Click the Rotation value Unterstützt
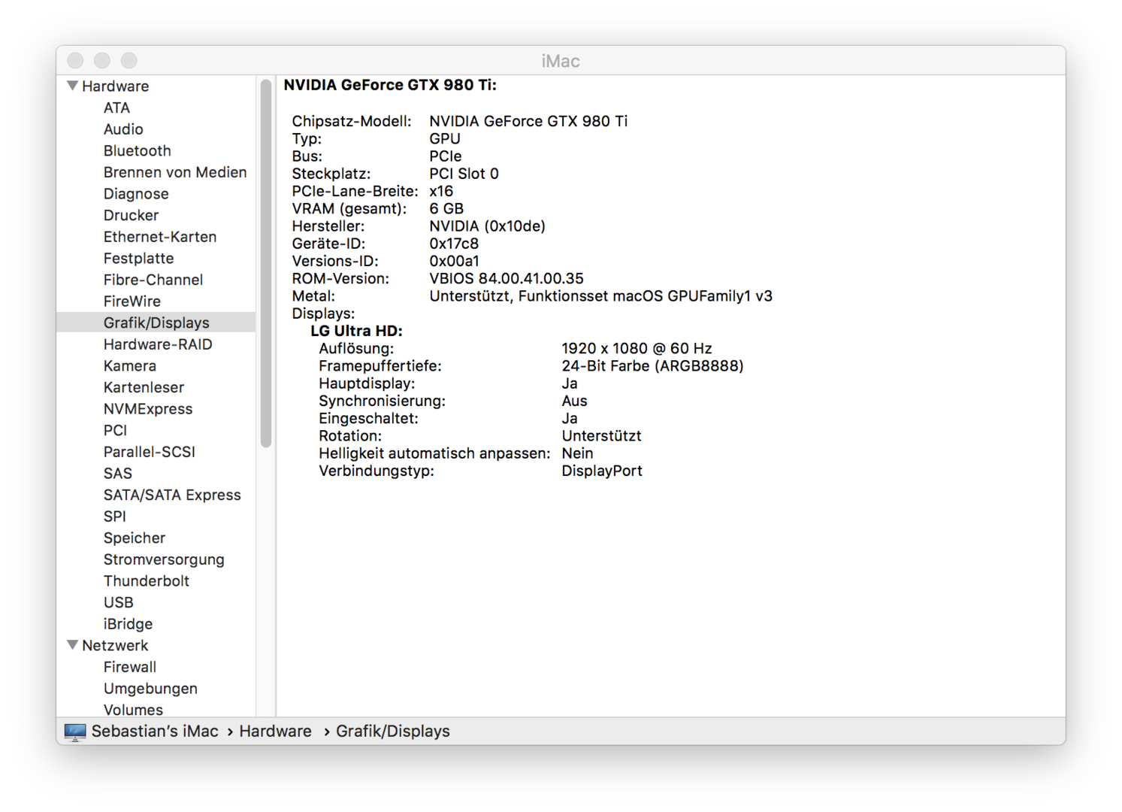Image resolution: width=1122 pixels, height=812 pixels. 601,436
